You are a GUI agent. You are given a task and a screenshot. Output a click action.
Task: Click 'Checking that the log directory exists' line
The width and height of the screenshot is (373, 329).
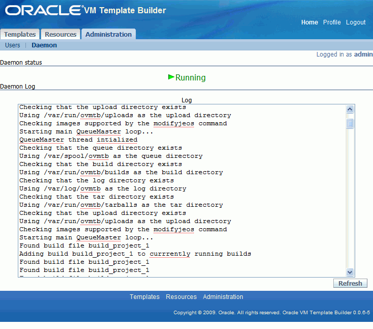coord(97,180)
